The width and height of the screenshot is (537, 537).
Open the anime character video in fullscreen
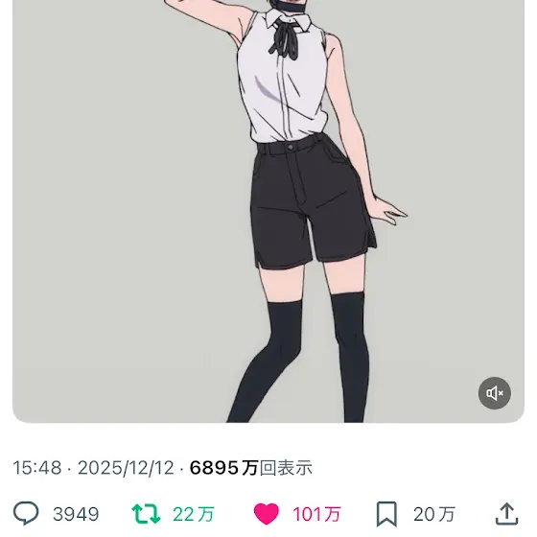(268, 211)
